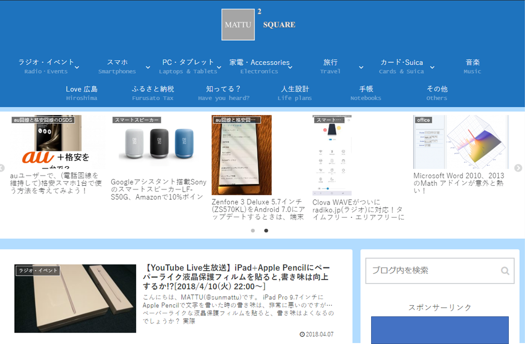Click the post date 2018.04.07
Viewport: 525px width, 344px height.
point(317,334)
